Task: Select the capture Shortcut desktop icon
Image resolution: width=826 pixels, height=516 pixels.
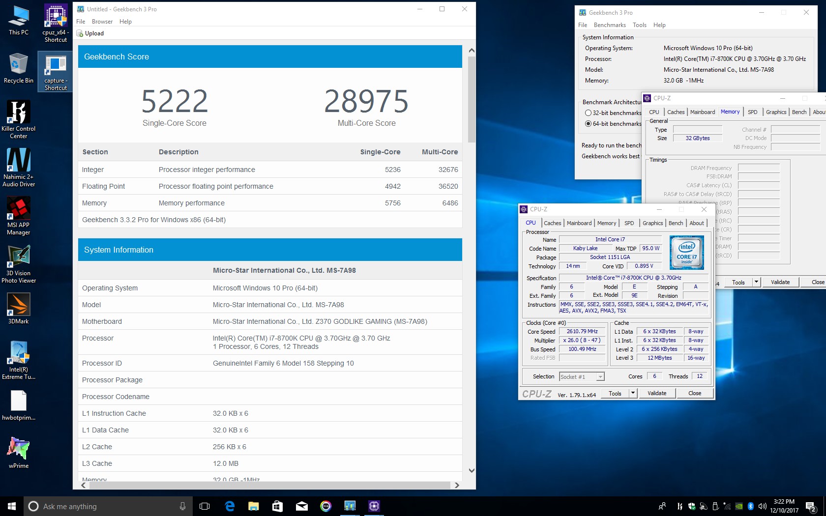Action: click(x=56, y=72)
